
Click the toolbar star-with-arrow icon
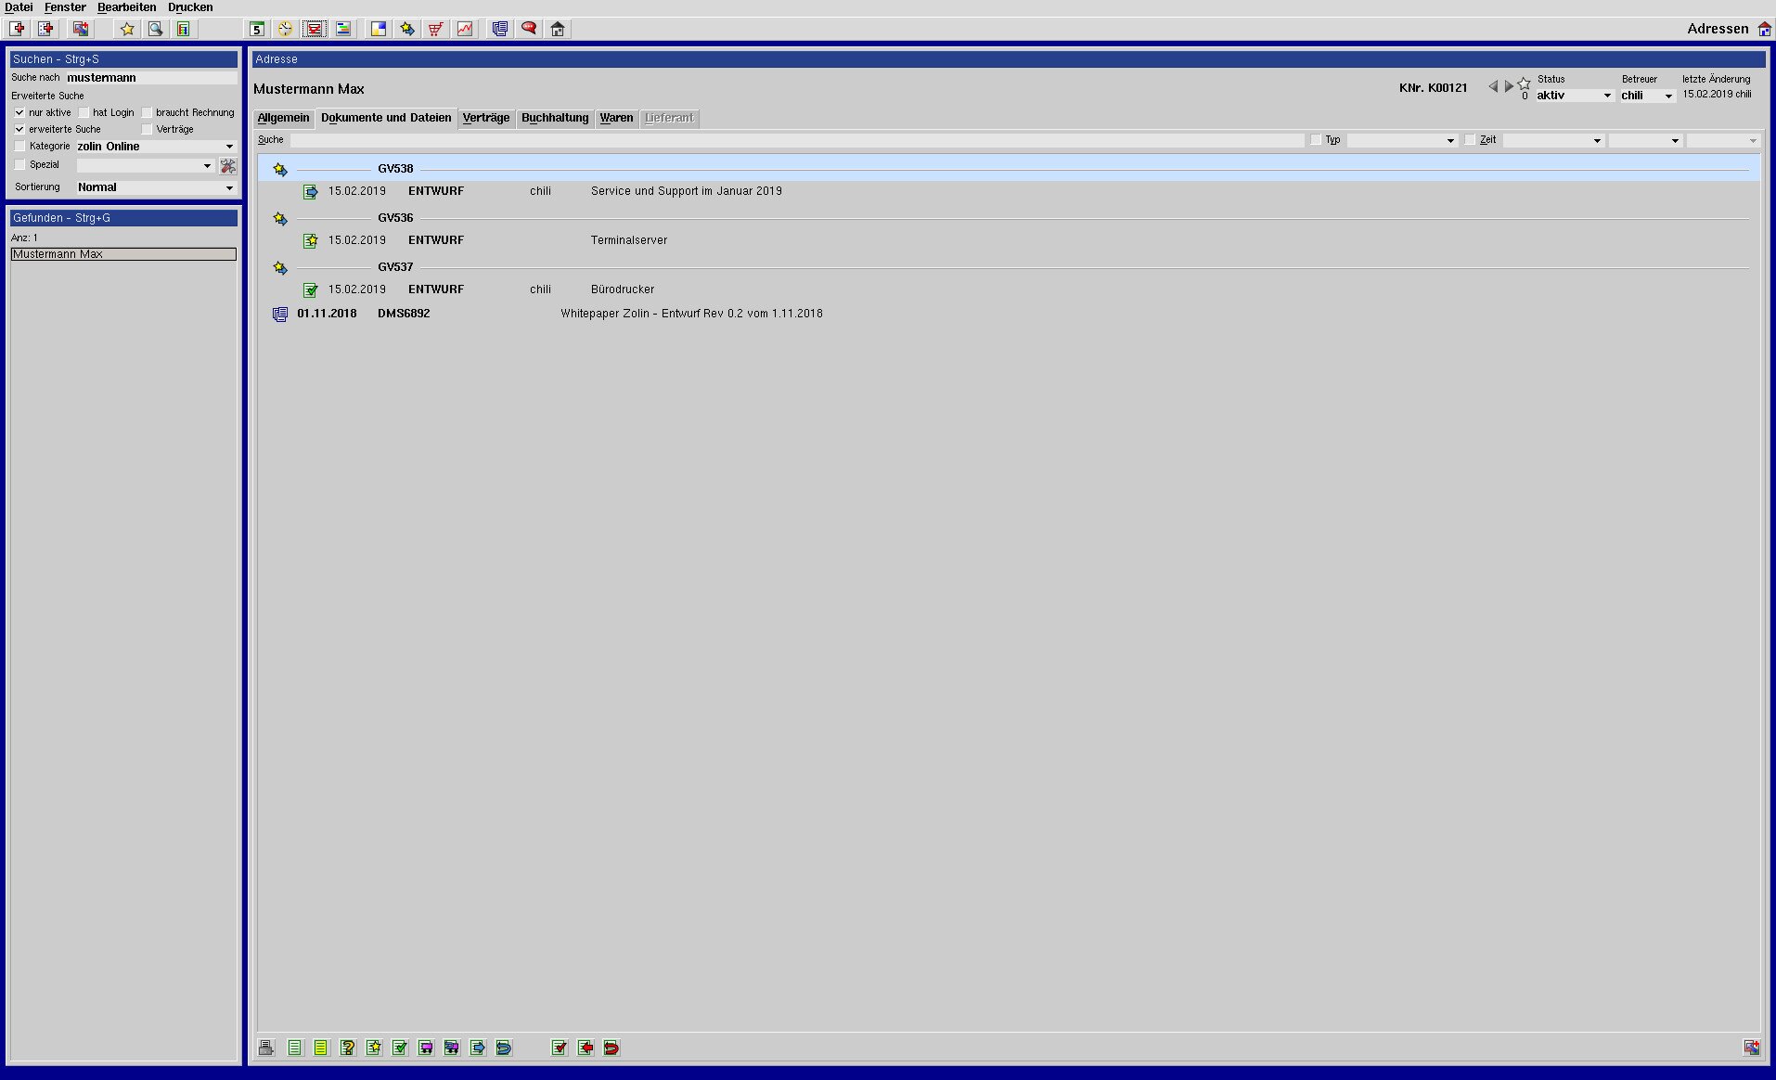407,29
